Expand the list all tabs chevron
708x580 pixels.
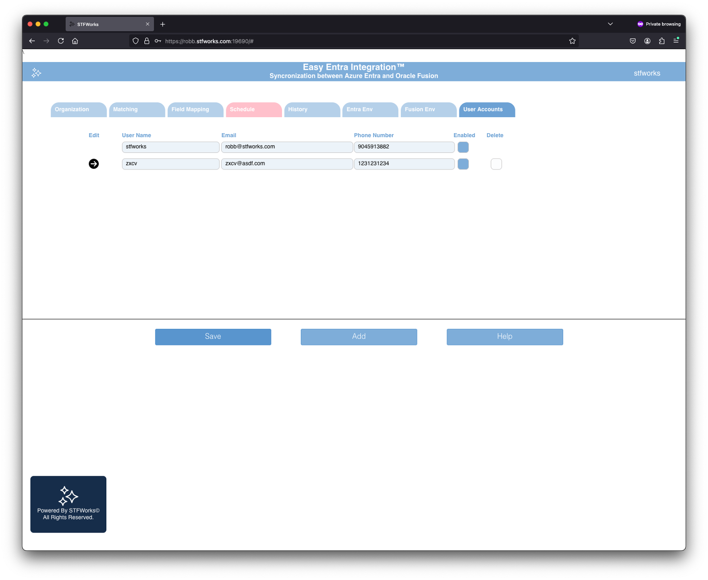tap(610, 24)
